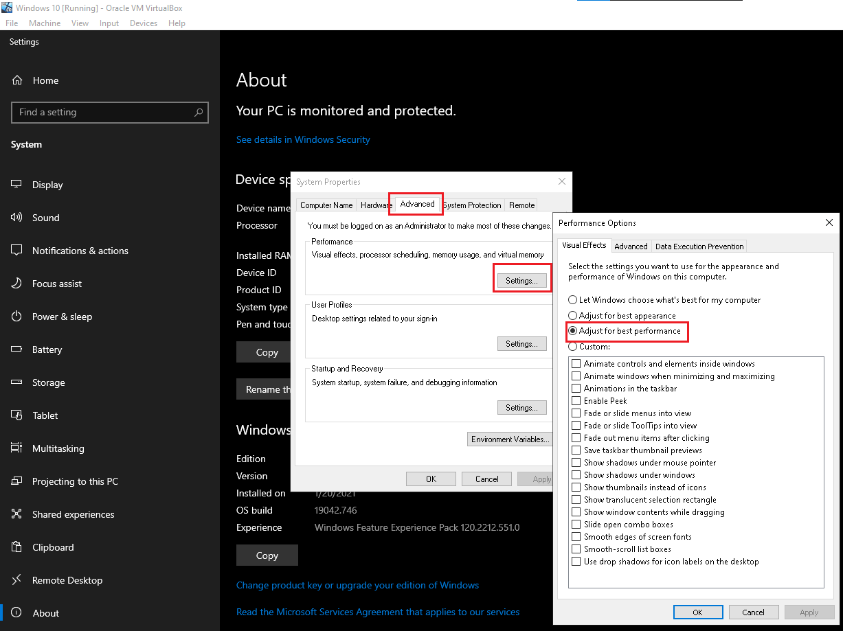Check Animations in the taskbar
843x631 pixels.
point(576,389)
